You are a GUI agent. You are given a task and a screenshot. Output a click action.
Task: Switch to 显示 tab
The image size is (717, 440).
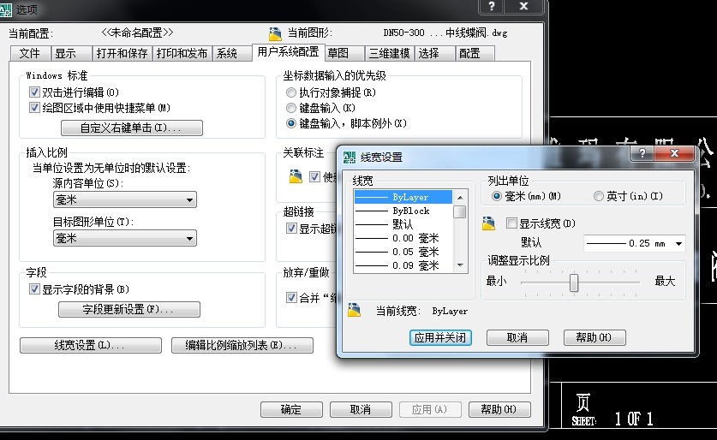pos(70,53)
